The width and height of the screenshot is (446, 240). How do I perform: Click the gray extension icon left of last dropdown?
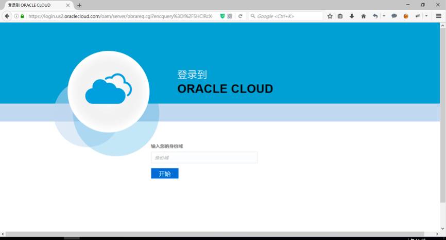click(x=418, y=16)
